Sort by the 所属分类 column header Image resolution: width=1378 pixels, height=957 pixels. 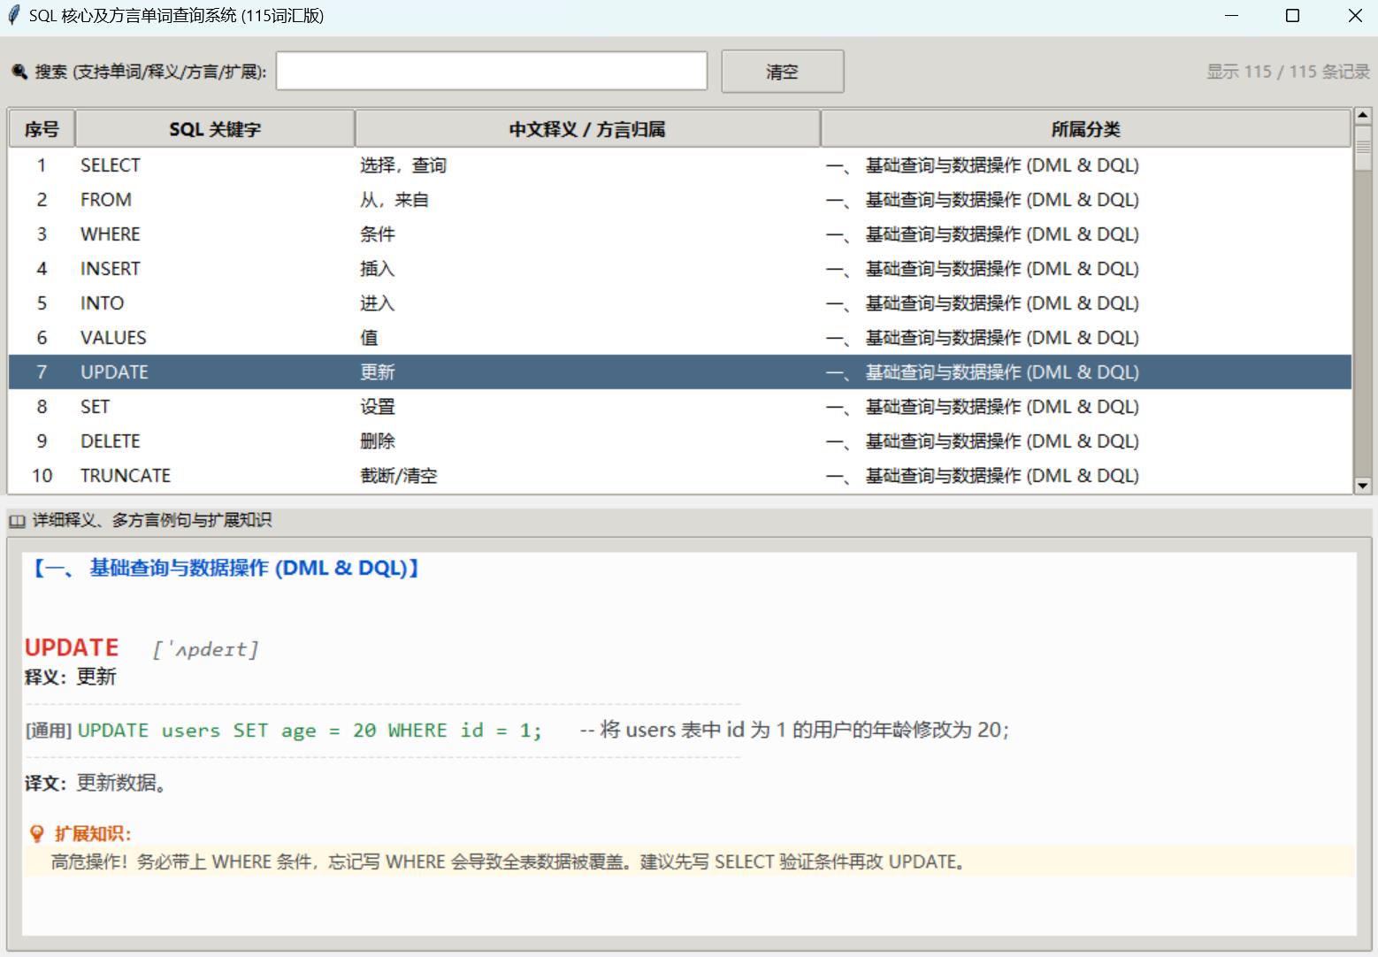(x=1085, y=129)
